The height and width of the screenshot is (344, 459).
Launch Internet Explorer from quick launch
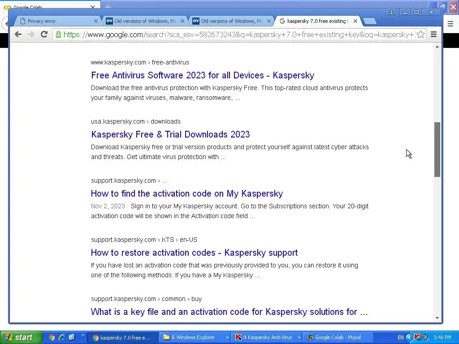tap(62, 337)
